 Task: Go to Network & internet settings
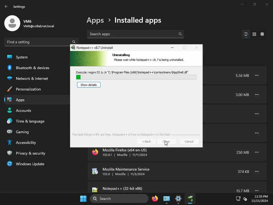coord(37,78)
